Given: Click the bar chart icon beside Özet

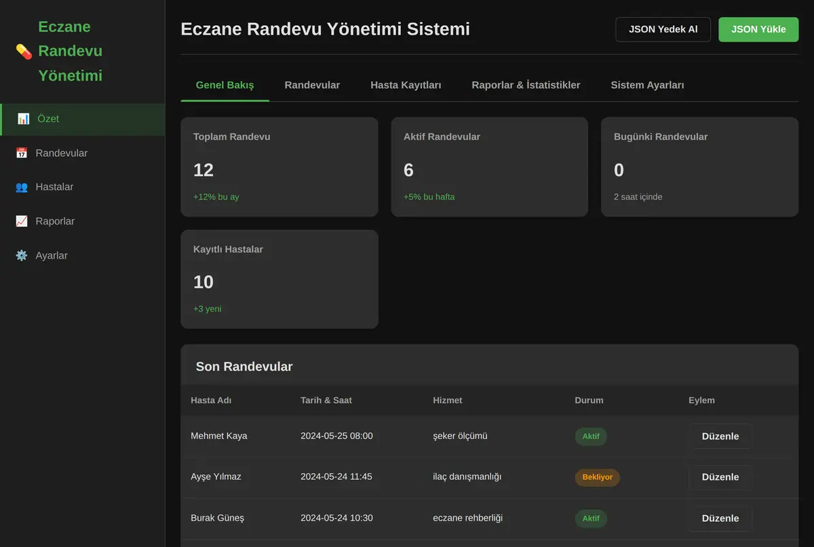Looking at the screenshot, I should 24,119.
